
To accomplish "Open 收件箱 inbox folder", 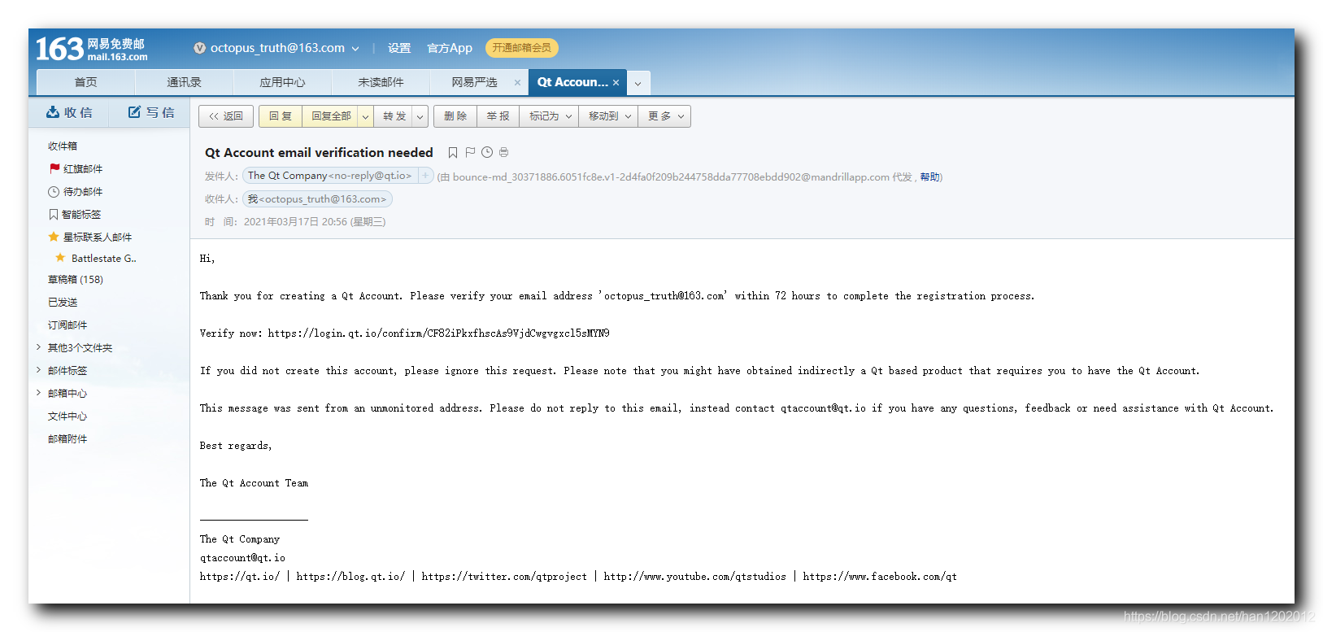I will coord(63,146).
